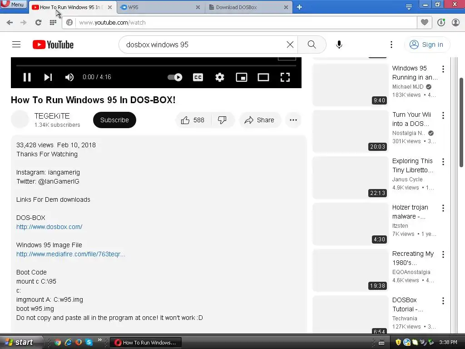Enter fullscreen mode
Viewport: 465px width, 349px height.
pos(285,77)
